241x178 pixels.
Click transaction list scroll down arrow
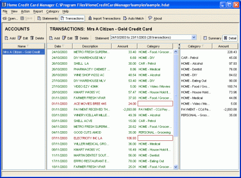tap(175, 167)
